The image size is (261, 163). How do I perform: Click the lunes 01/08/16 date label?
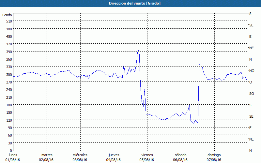click(x=13, y=157)
